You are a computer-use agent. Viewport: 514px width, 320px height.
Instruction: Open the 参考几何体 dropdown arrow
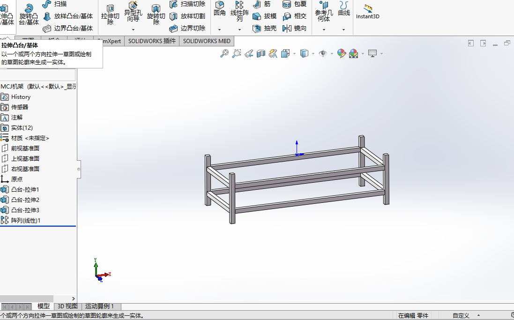click(x=324, y=30)
